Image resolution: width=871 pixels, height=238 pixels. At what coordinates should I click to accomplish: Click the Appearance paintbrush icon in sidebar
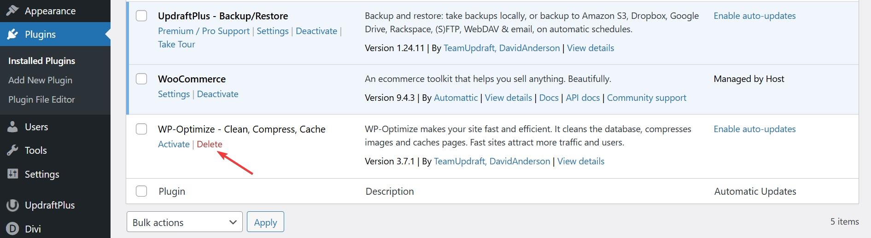(12, 11)
